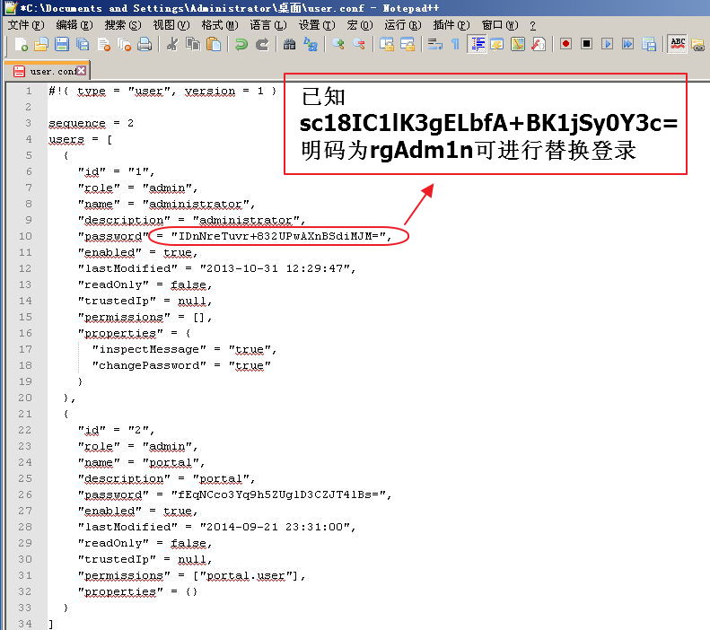Open the 文件(F) menu
The height and width of the screenshot is (630, 710).
[x=26, y=25]
